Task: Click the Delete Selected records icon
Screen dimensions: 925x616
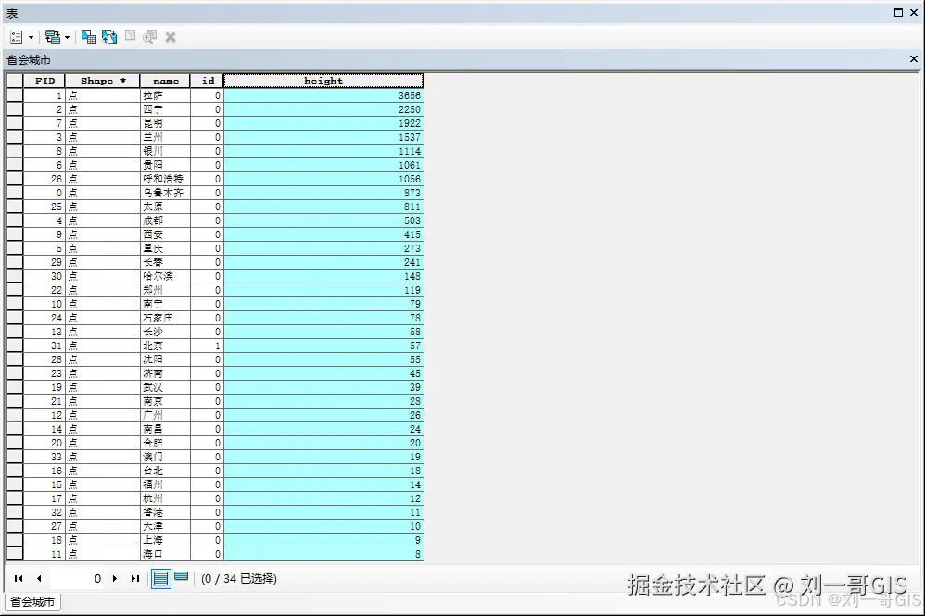Action: click(170, 36)
